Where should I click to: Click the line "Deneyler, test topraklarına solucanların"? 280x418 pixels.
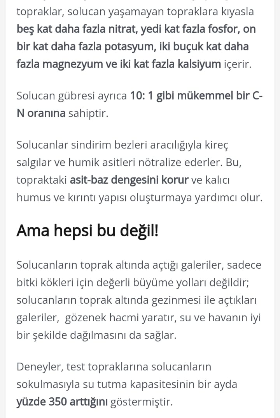pyautogui.click(x=114, y=367)
